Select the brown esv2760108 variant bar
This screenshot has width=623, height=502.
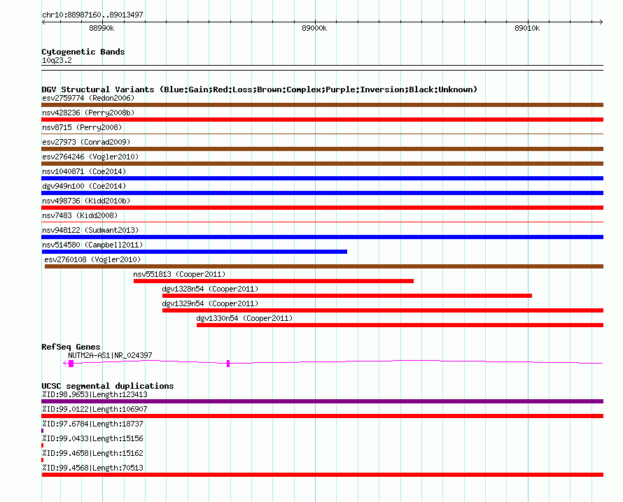(324, 266)
